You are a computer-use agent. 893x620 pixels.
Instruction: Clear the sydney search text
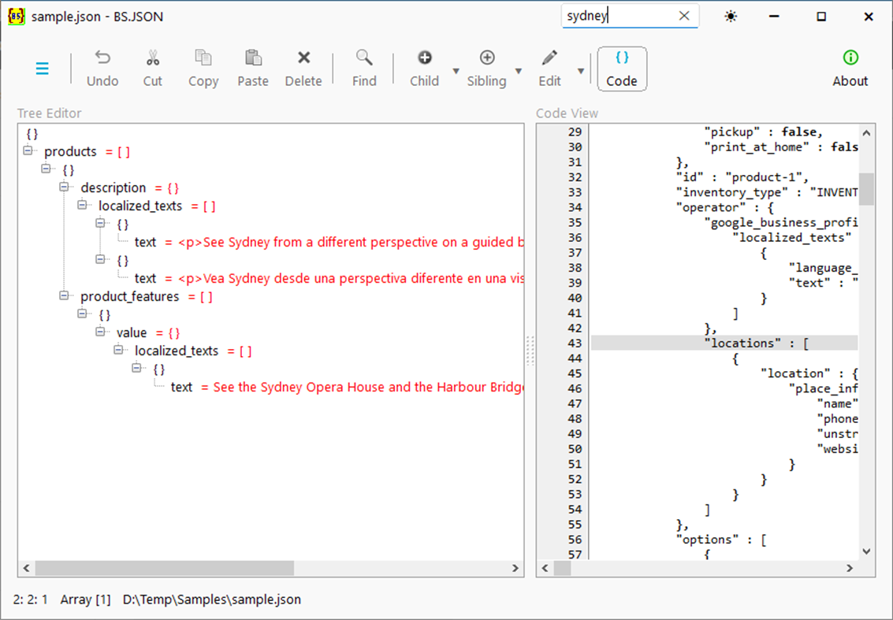tap(685, 16)
